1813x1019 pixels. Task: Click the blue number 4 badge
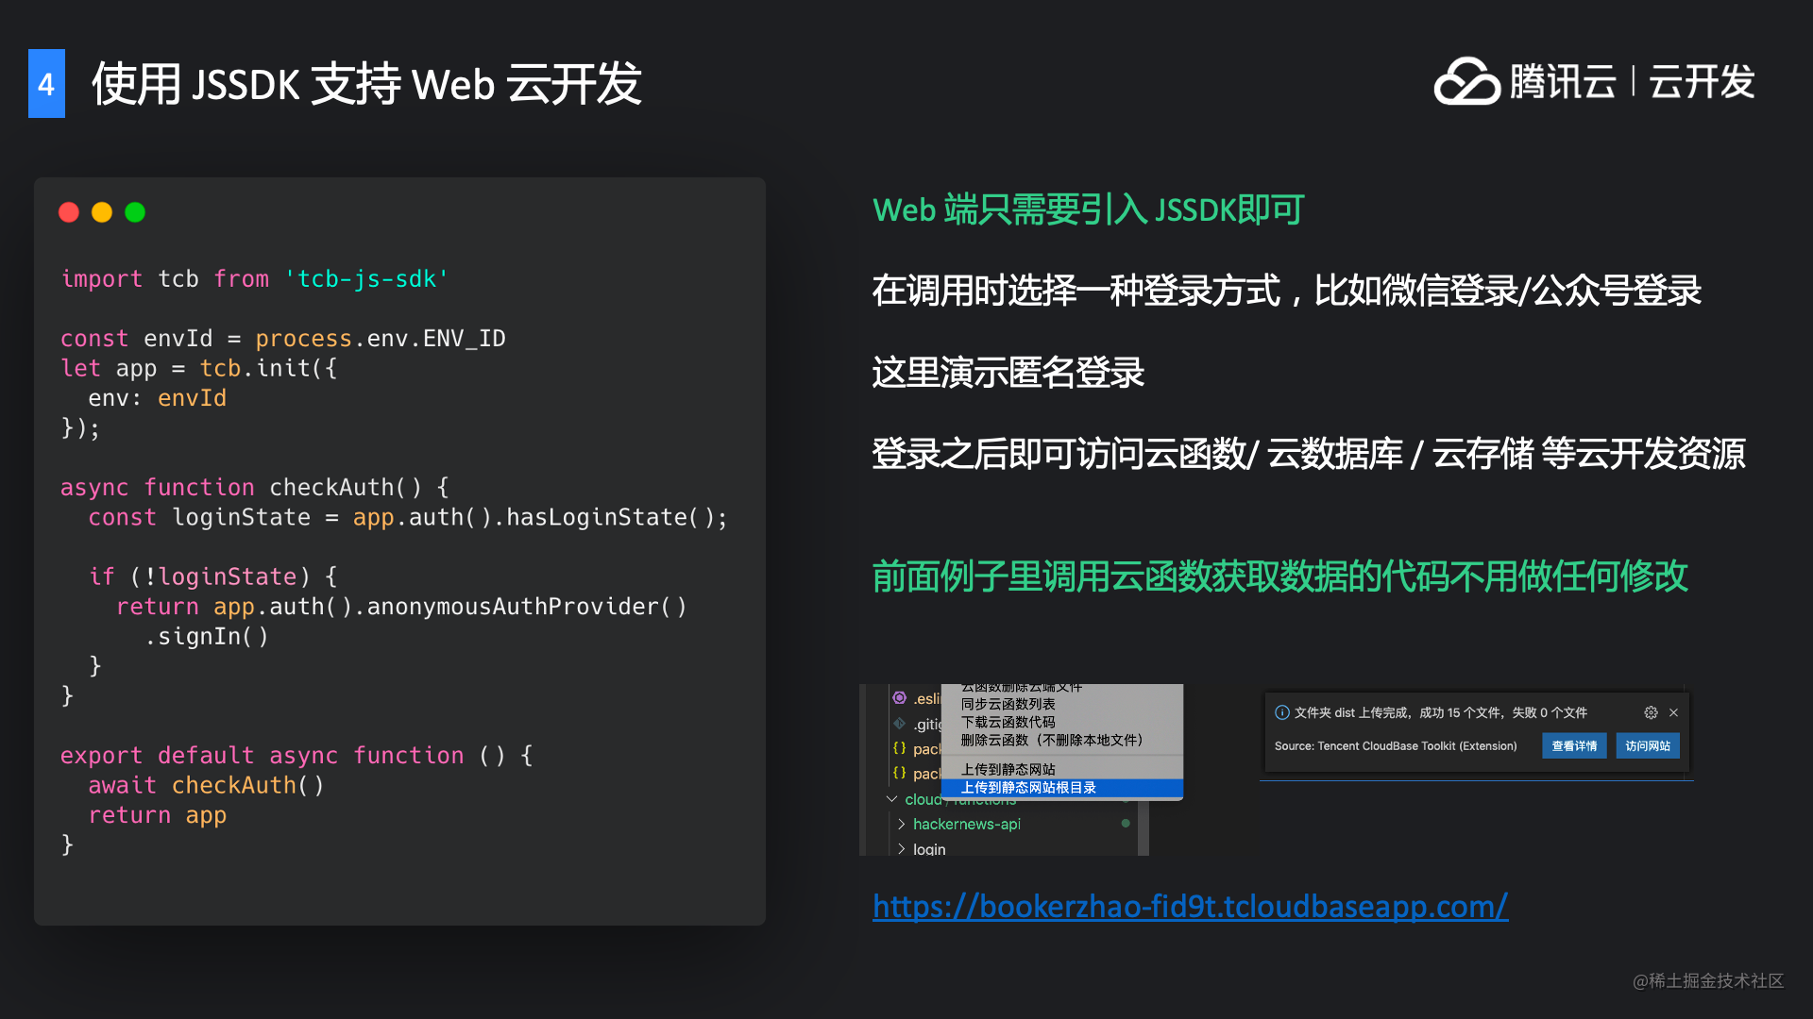click(46, 84)
